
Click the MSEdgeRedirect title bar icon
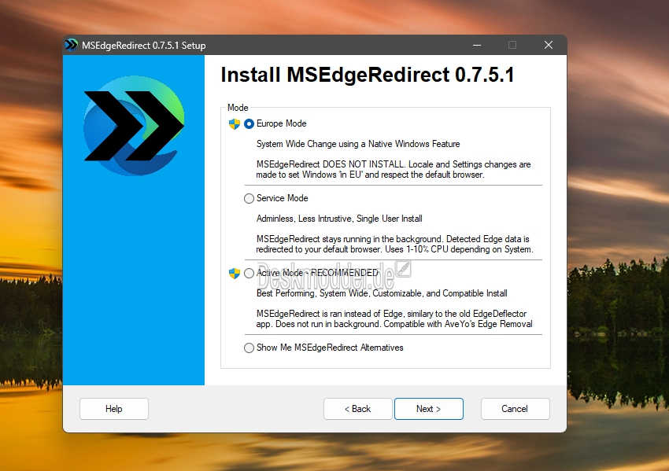72,45
